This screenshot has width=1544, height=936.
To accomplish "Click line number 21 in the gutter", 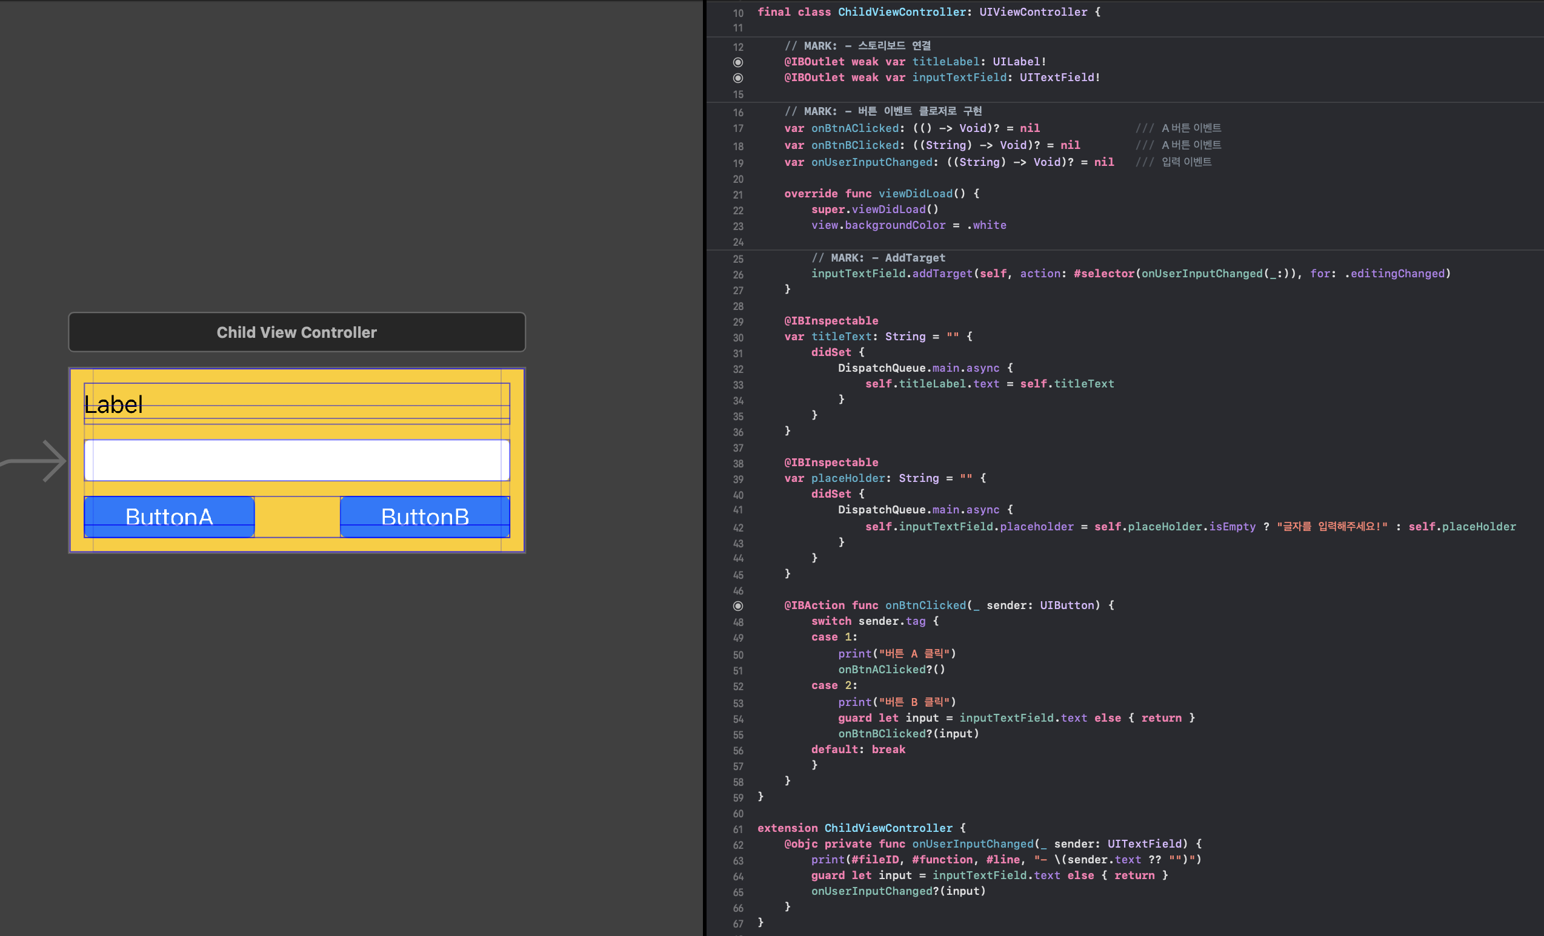I will (x=738, y=195).
